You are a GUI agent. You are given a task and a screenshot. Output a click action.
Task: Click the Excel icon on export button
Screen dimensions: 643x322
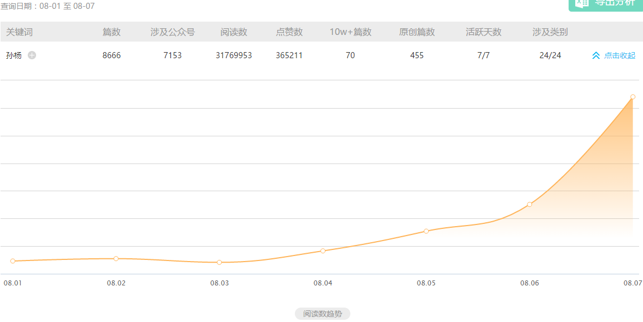point(581,3)
